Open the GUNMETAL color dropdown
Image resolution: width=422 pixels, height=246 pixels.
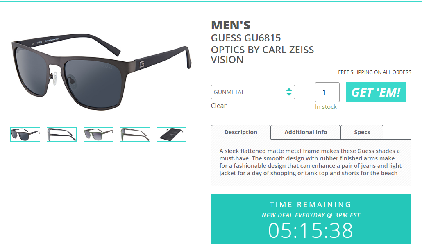coord(248,92)
